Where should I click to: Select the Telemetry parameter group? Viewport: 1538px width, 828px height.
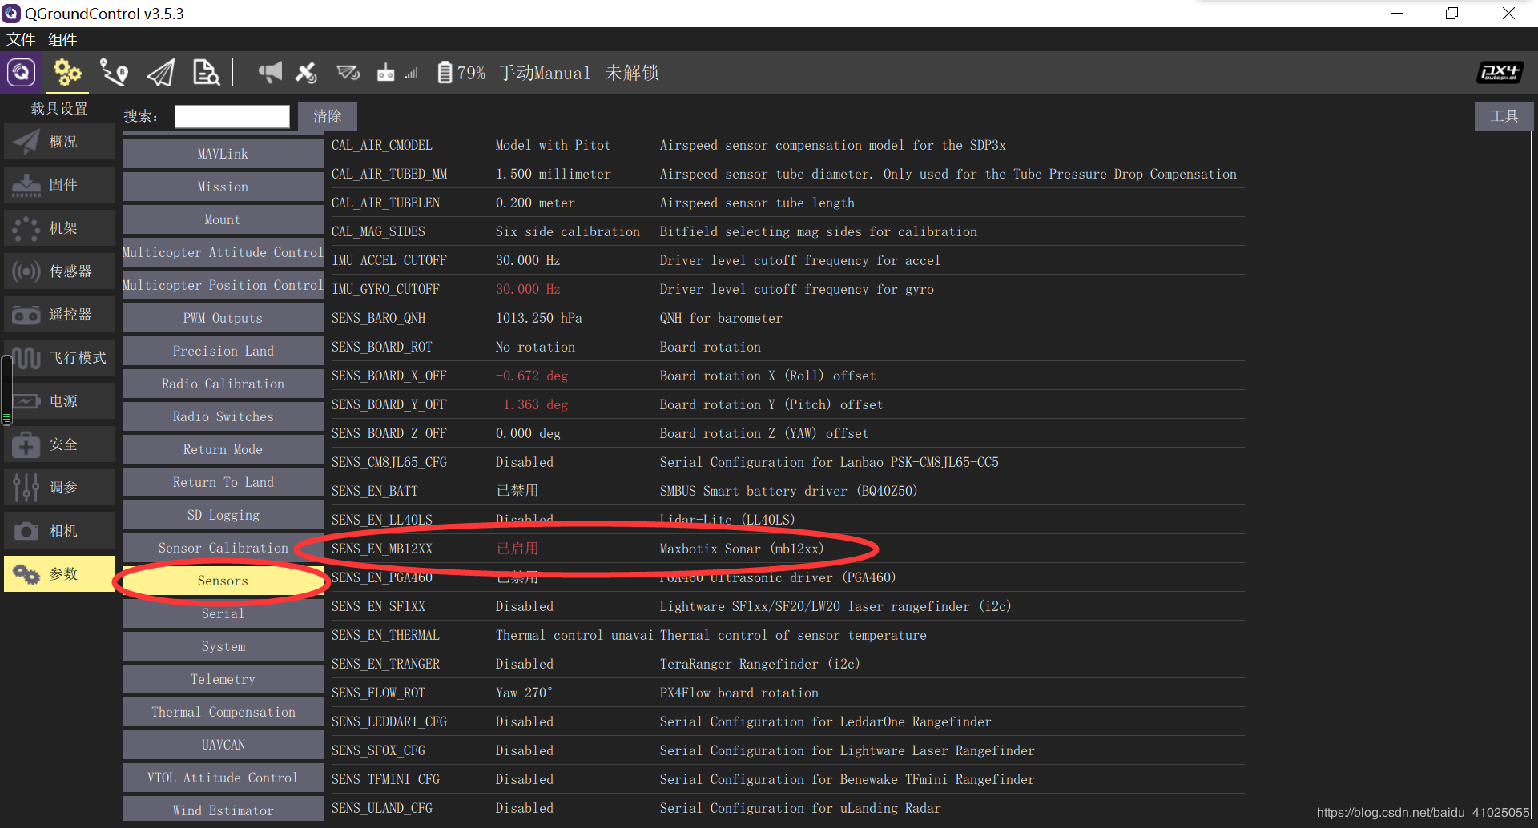223,679
